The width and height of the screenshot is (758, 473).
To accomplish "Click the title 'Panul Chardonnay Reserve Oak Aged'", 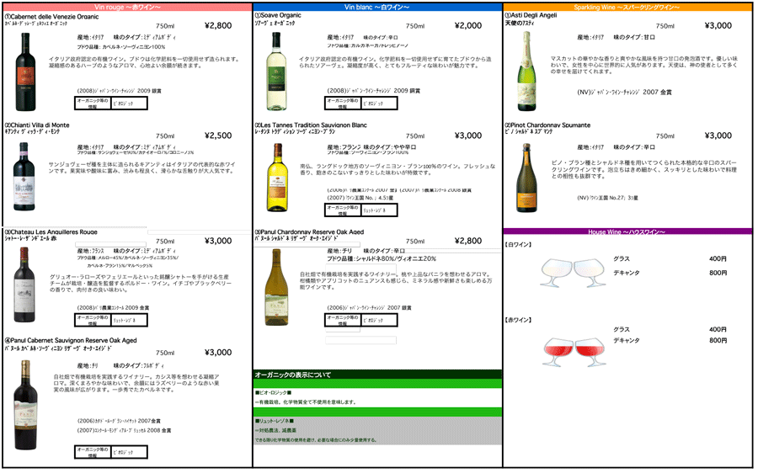I will tap(312, 232).
